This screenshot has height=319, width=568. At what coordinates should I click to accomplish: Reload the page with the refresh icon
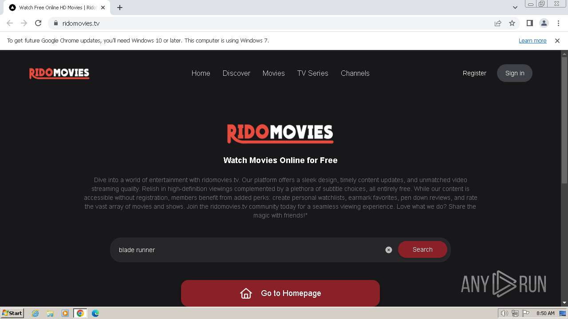point(38,23)
